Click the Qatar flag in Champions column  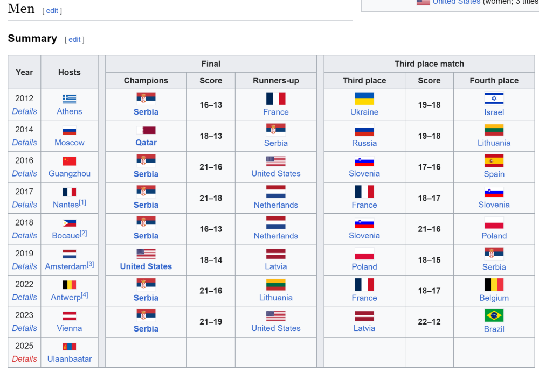pyautogui.click(x=146, y=130)
